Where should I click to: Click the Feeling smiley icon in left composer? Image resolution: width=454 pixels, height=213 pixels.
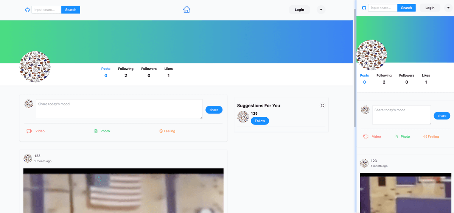click(x=161, y=131)
